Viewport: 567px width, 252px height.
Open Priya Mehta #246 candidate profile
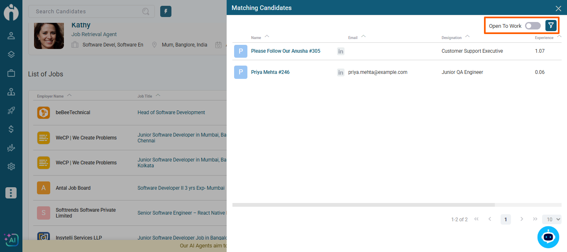point(270,72)
